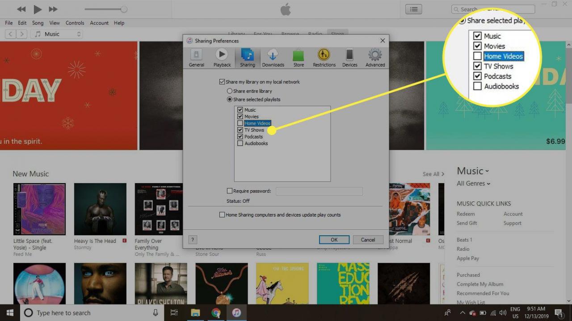Open the Help menu

(x=119, y=23)
